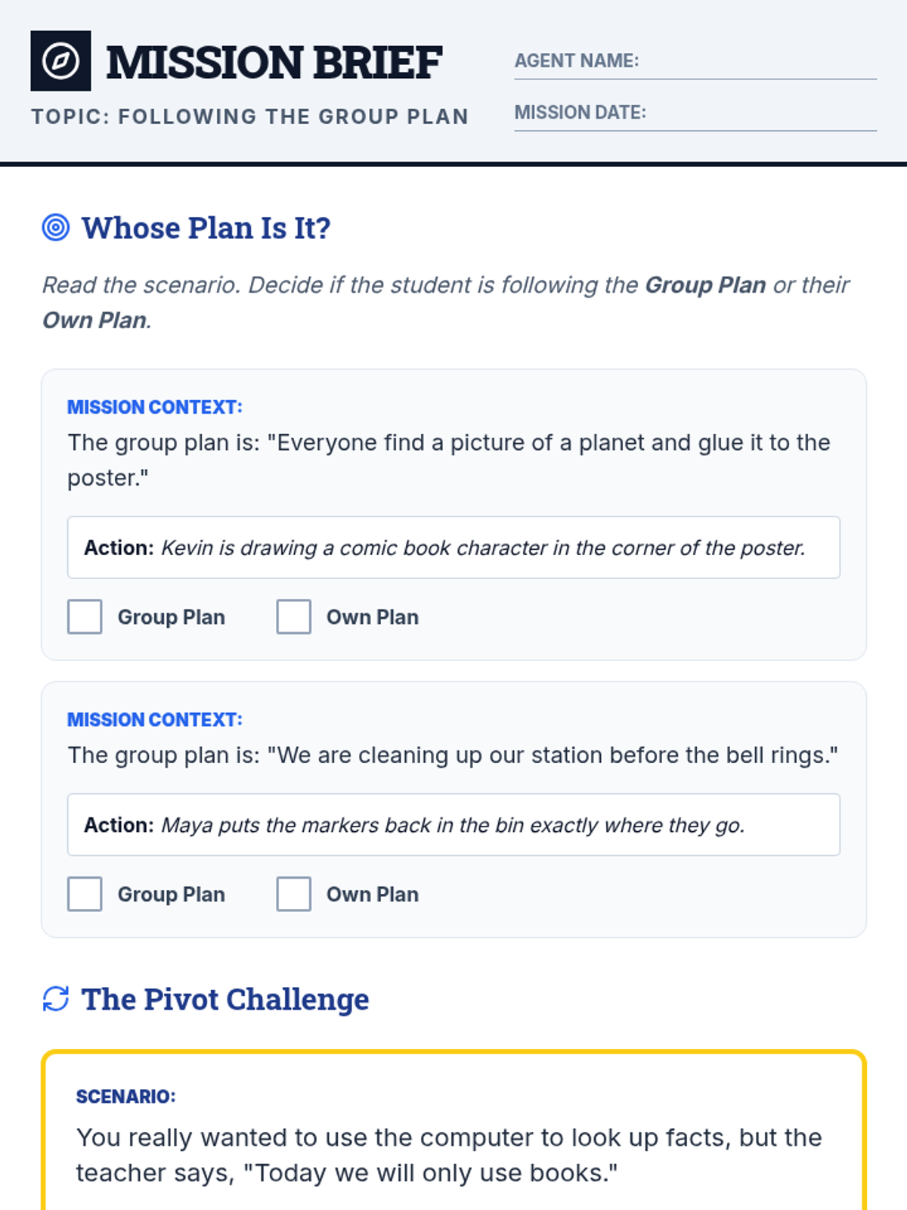Image resolution: width=907 pixels, height=1210 pixels.
Task: Click the compass logo icon
Action: coord(60,60)
